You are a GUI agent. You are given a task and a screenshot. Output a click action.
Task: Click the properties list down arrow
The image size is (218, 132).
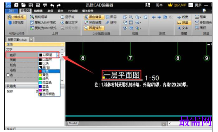coord(62,80)
